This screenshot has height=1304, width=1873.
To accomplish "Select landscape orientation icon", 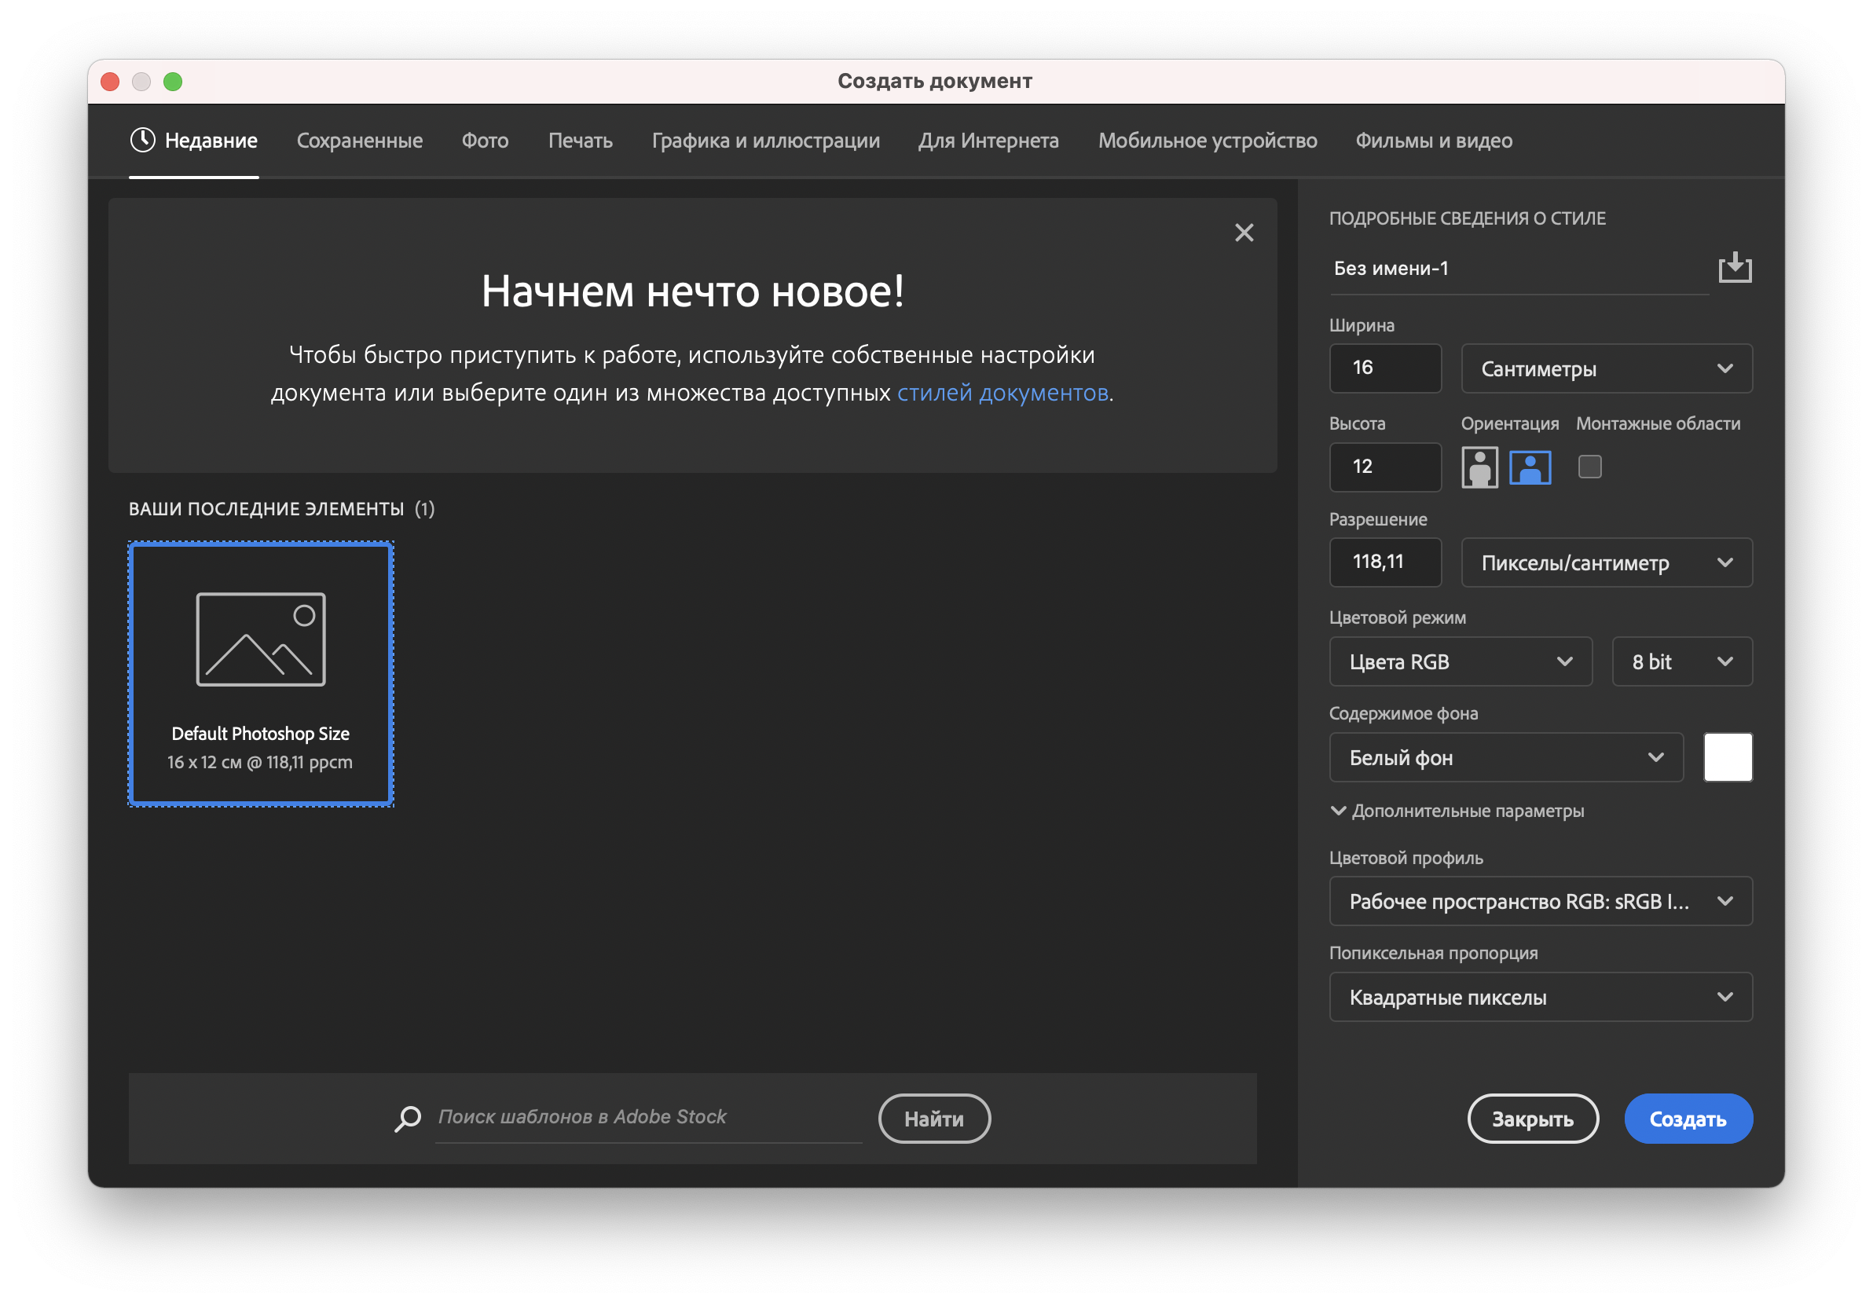I will coord(1530,467).
